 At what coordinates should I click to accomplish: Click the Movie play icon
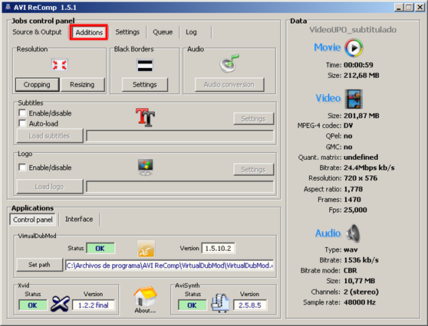[354, 47]
